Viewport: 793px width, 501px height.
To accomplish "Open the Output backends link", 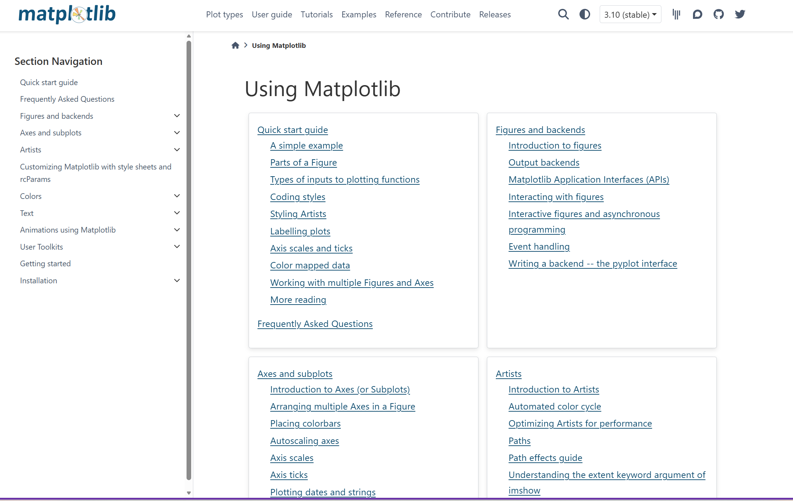I will (544, 162).
